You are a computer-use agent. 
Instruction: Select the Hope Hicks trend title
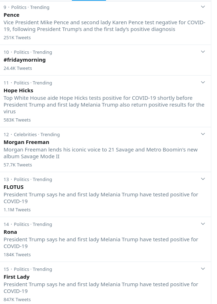(x=18, y=91)
